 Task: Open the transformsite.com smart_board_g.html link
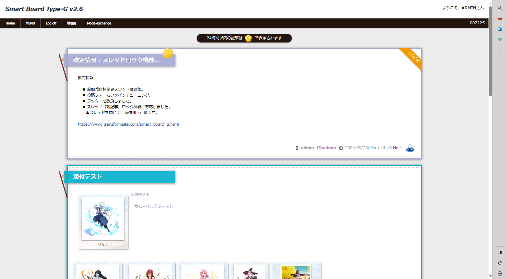[x=128, y=124]
